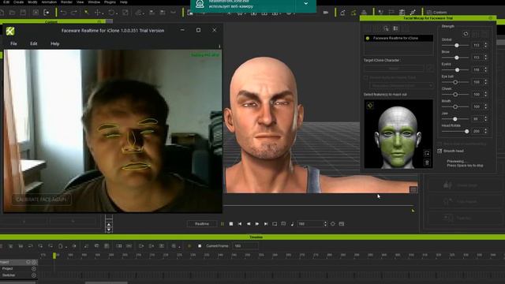Image resolution: width=505 pixels, height=284 pixels.
Task: Open the Help menu in Faceware window
Action: coord(54,43)
